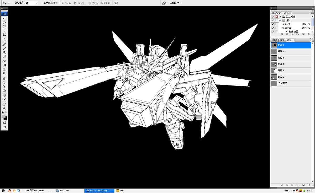Open the tool preset picker arrow
Viewport: 315px width, 193px height.
(9, 3)
